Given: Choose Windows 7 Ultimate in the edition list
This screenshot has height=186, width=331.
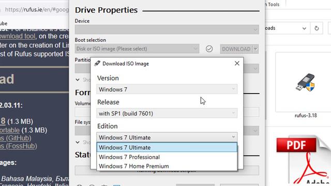Looking at the screenshot, I should coord(167,147).
